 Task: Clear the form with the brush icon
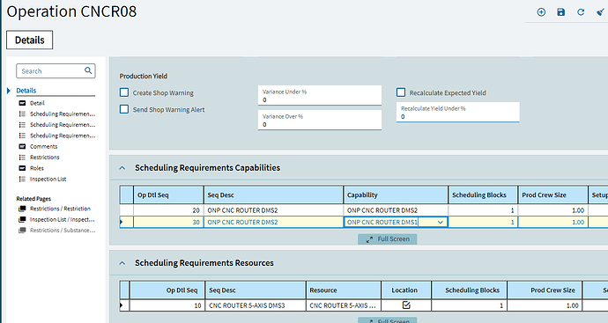click(600, 12)
